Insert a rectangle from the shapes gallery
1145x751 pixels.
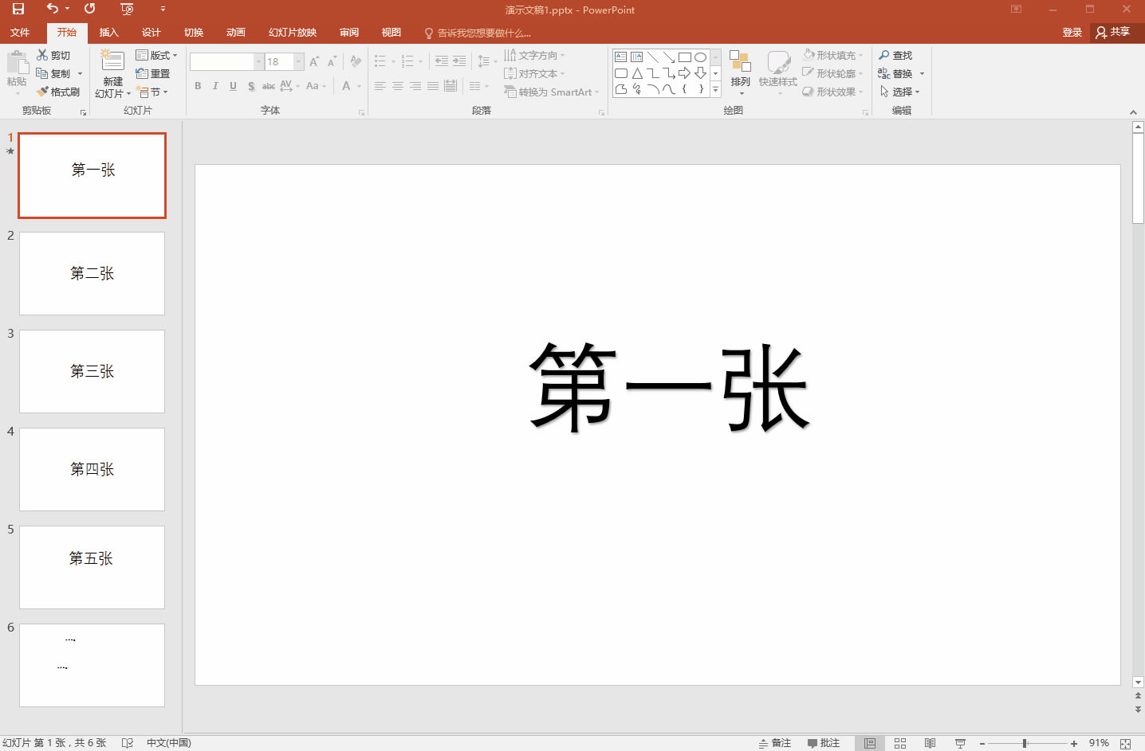click(687, 57)
